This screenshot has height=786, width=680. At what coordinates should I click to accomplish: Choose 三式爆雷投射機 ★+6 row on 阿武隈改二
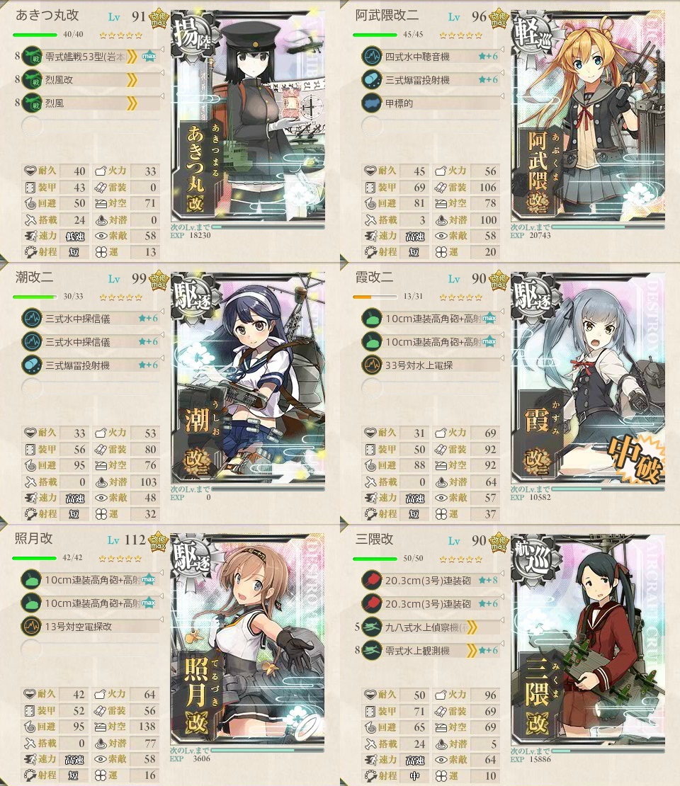coord(431,80)
